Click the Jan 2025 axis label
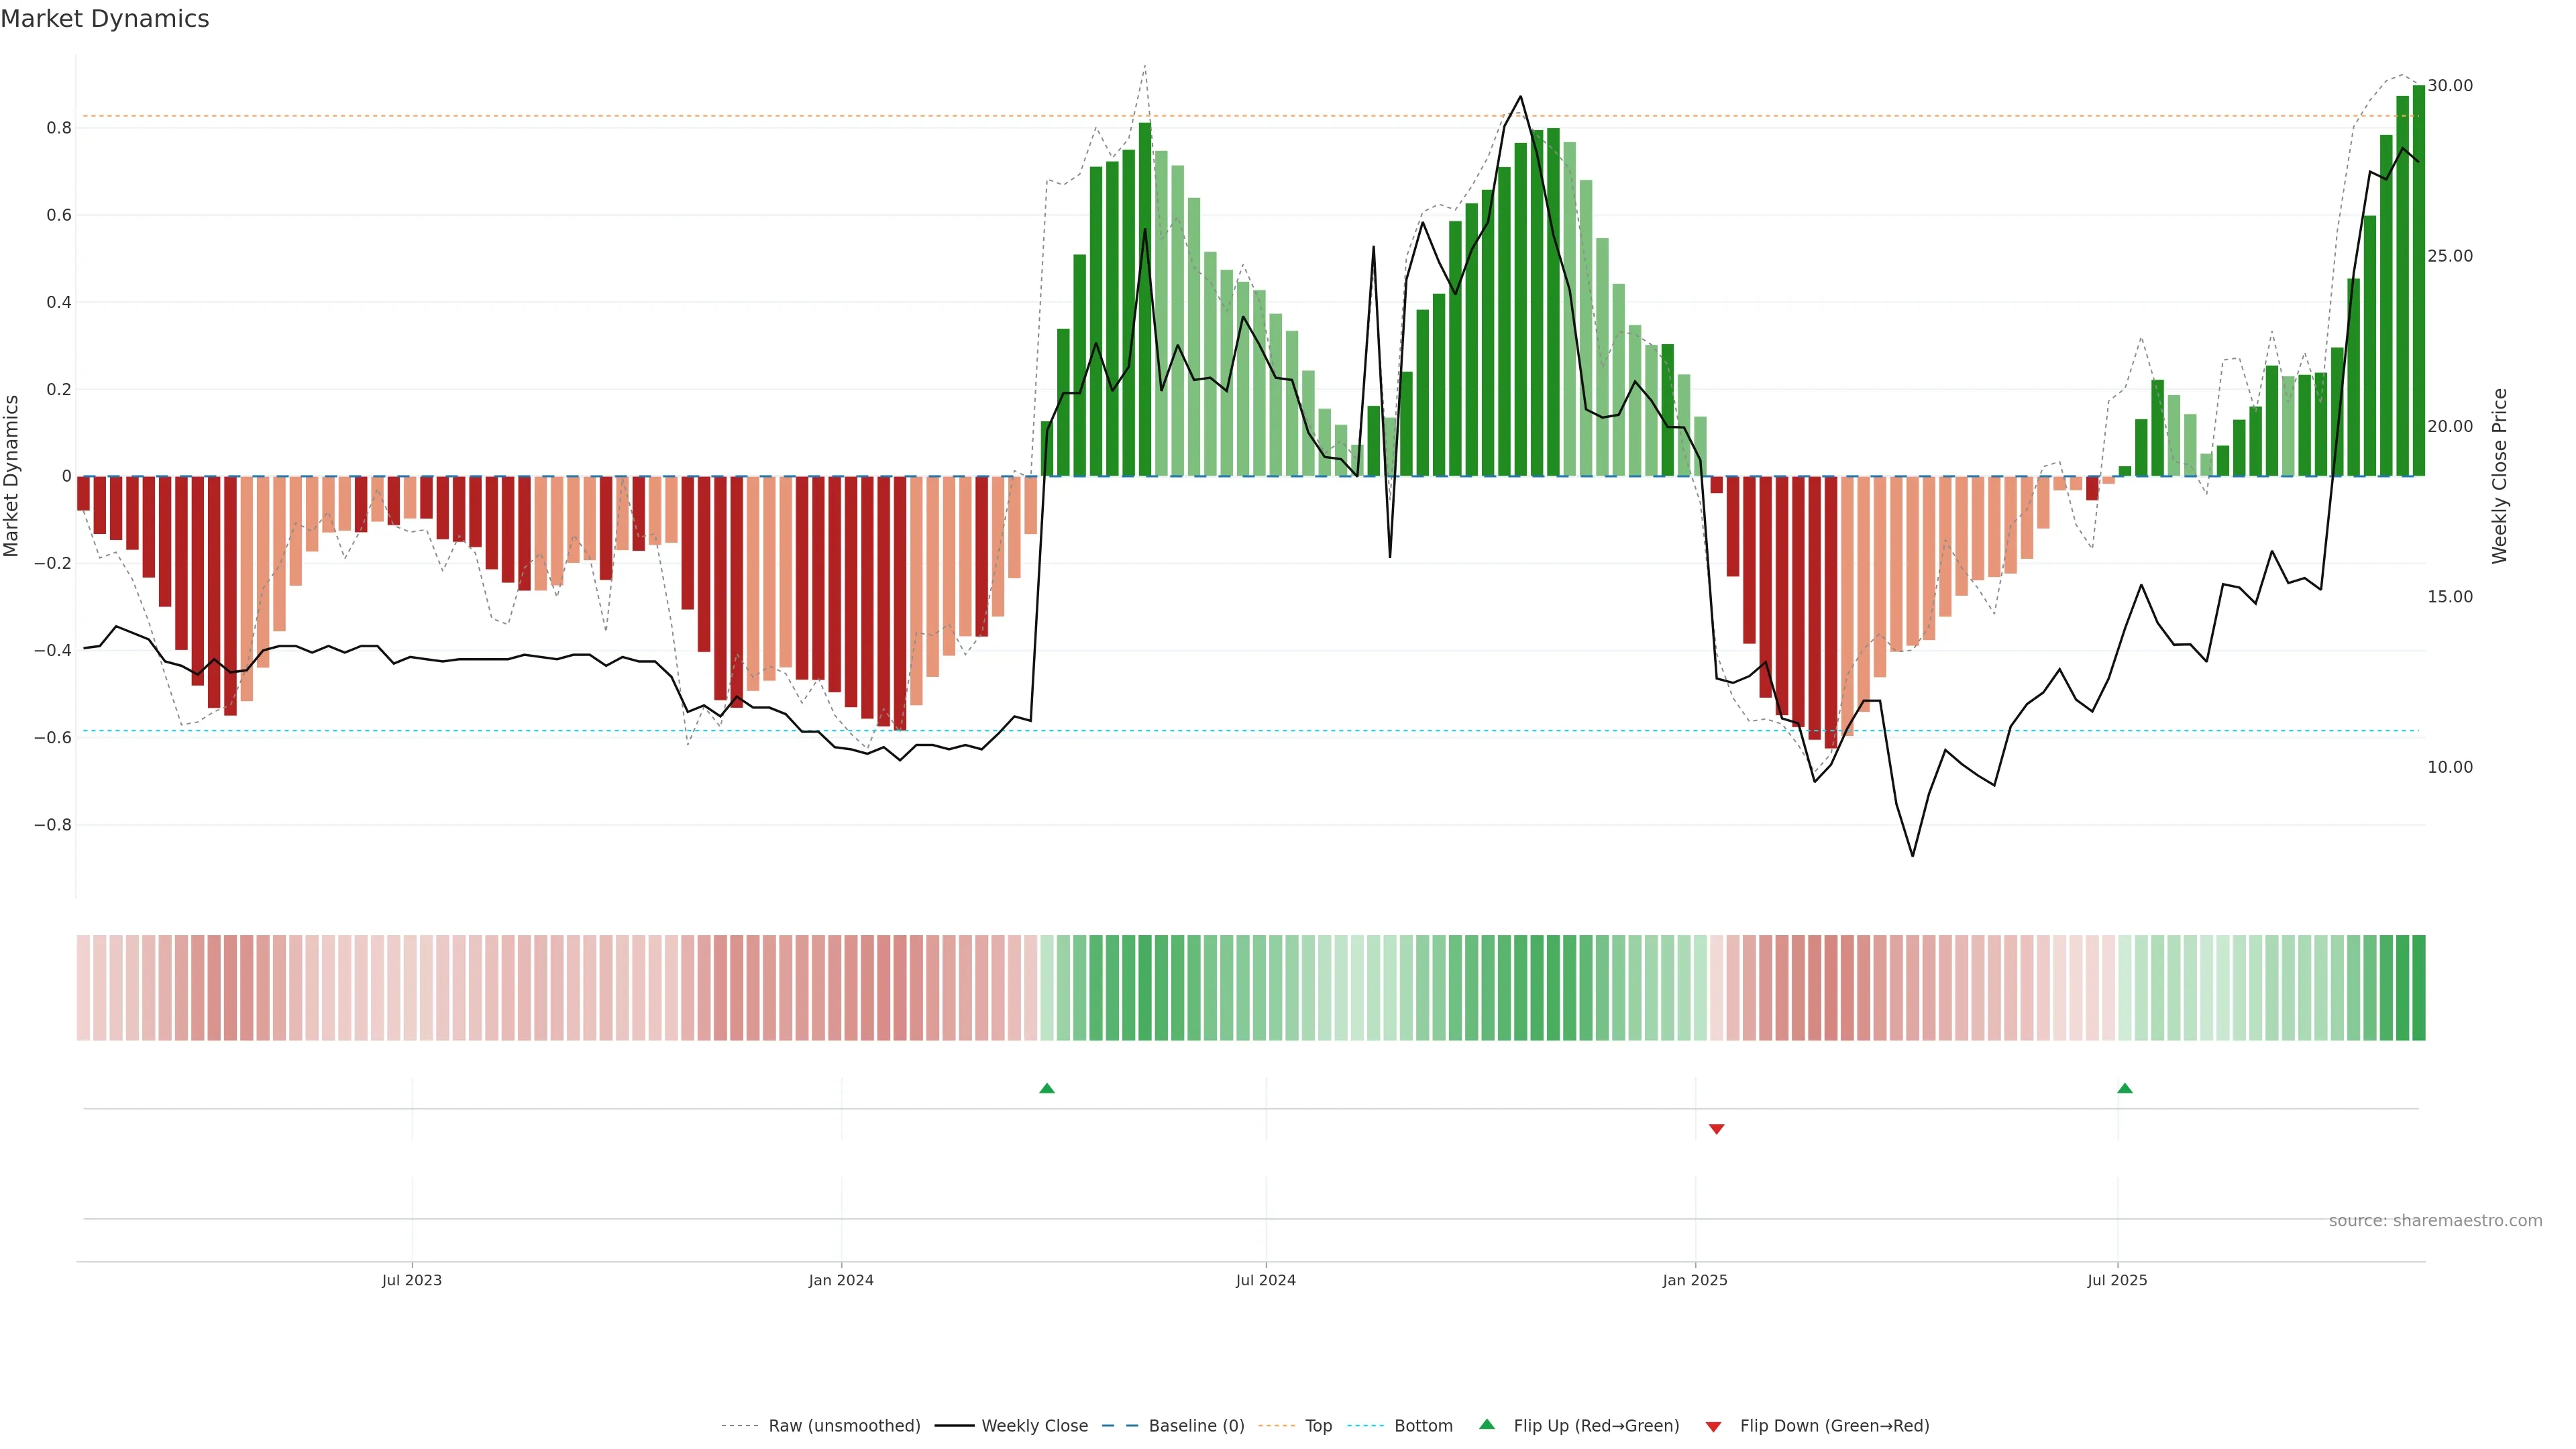This screenshot has height=1449, width=2576. click(x=1695, y=1280)
